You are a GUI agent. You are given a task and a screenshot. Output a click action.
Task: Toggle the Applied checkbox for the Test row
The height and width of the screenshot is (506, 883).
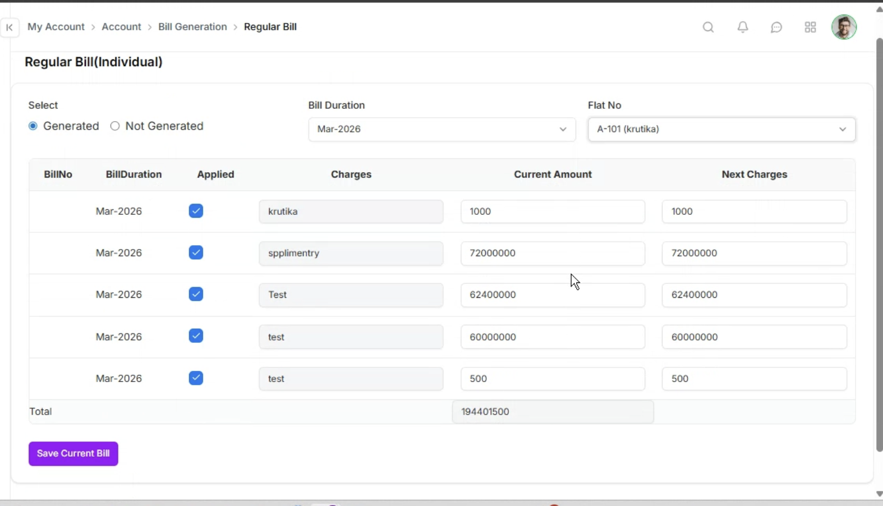click(x=196, y=294)
